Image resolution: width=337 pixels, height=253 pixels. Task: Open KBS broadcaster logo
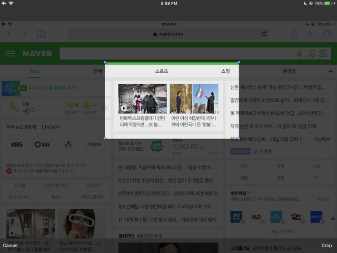coord(17,144)
